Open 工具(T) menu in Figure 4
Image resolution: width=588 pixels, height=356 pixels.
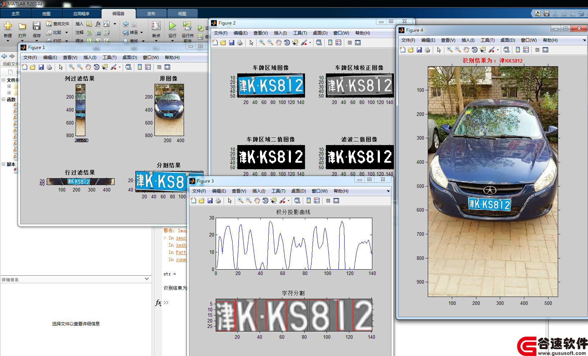click(488, 40)
